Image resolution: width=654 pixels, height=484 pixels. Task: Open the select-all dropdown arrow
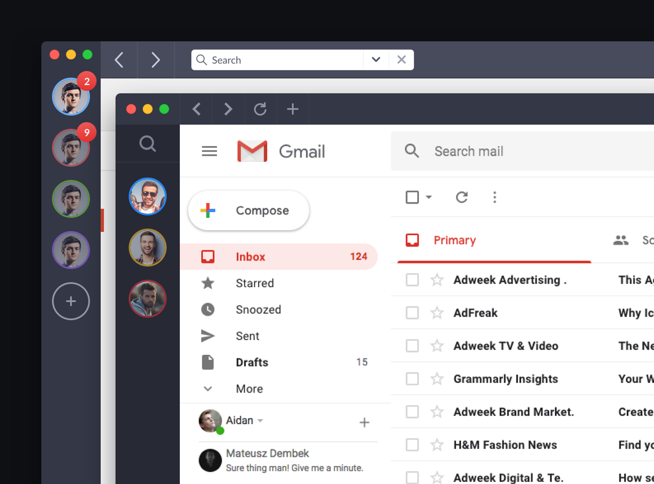(x=429, y=197)
